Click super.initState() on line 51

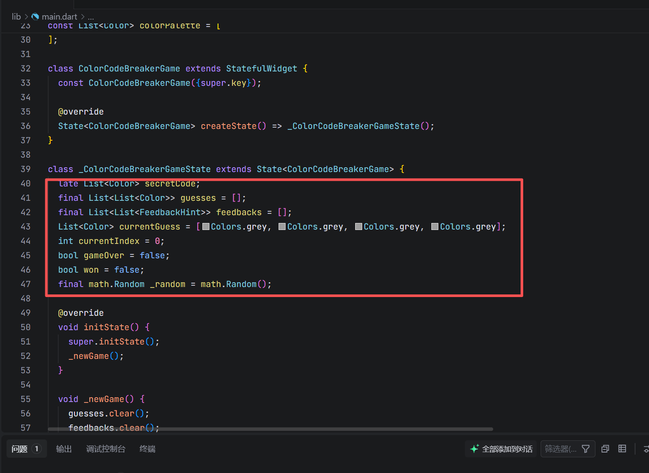(x=111, y=341)
